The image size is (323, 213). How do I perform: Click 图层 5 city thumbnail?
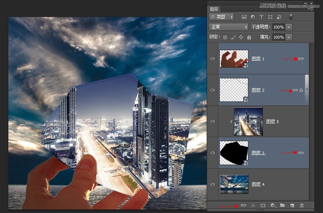[248, 121]
